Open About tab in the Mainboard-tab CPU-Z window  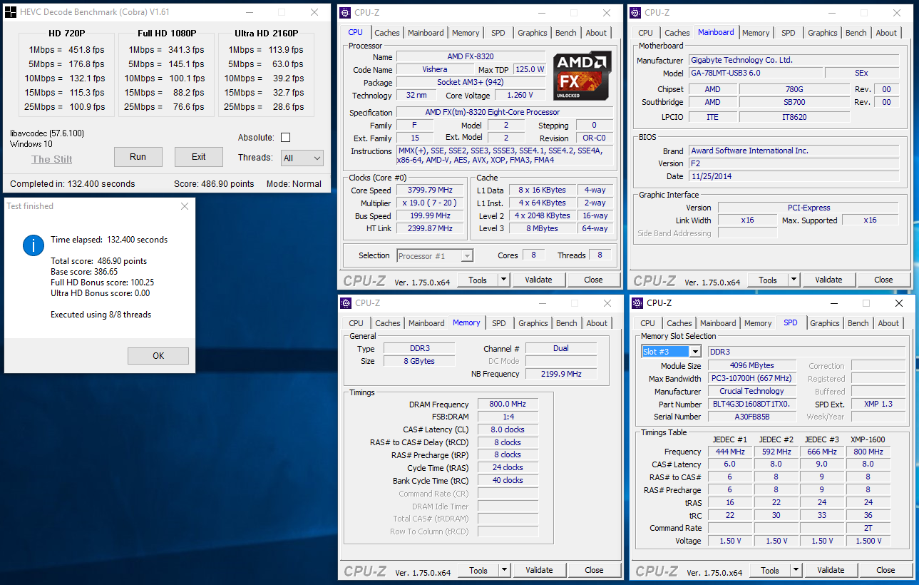tap(886, 33)
